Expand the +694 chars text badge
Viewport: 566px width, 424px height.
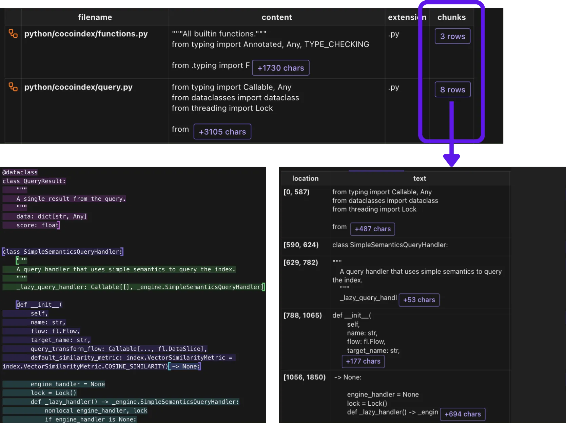coord(462,414)
